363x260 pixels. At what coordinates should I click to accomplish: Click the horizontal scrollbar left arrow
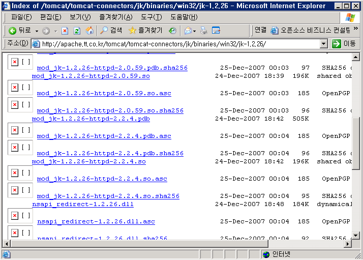click(7, 244)
